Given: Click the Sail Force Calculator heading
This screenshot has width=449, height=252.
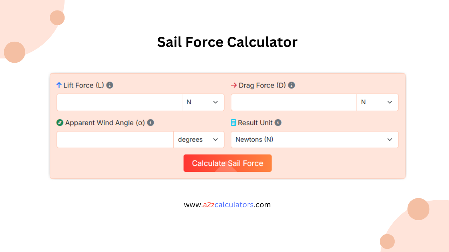Looking at the screenshot, I should tap(227, 42).
